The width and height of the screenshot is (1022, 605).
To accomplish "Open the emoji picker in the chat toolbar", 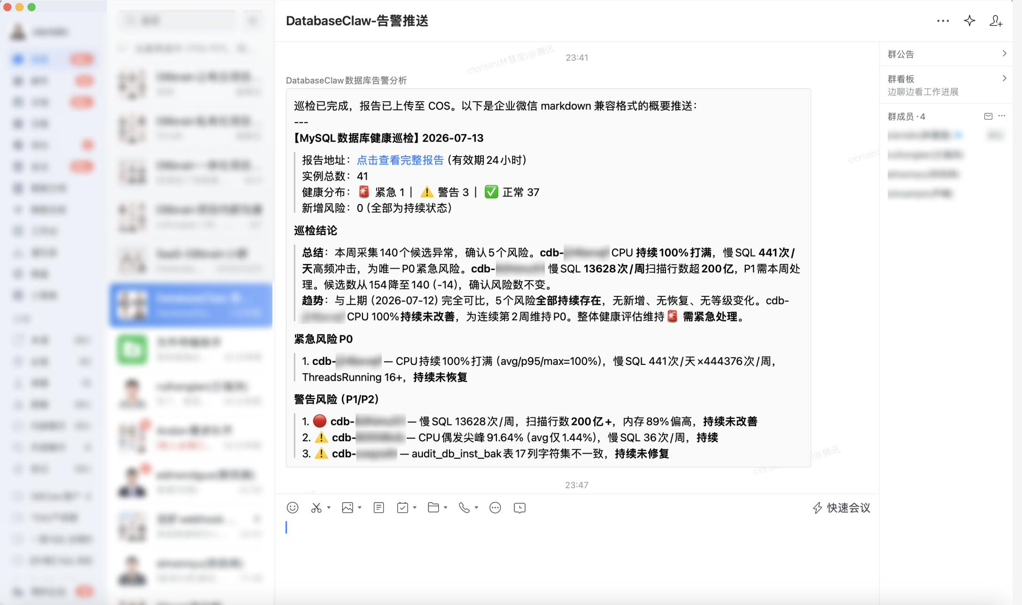I will click(x=293, y=508).
